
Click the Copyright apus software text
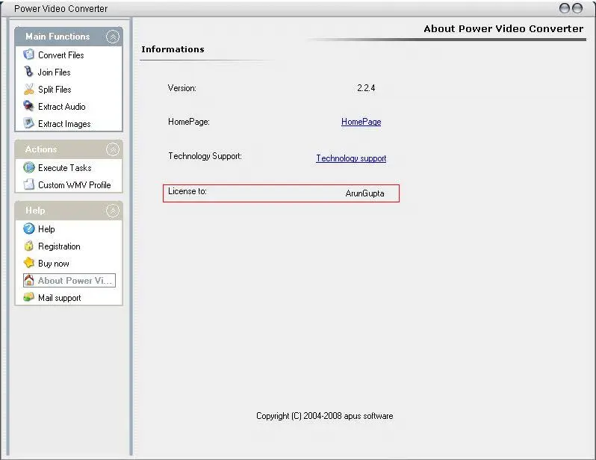coord(325,416)
